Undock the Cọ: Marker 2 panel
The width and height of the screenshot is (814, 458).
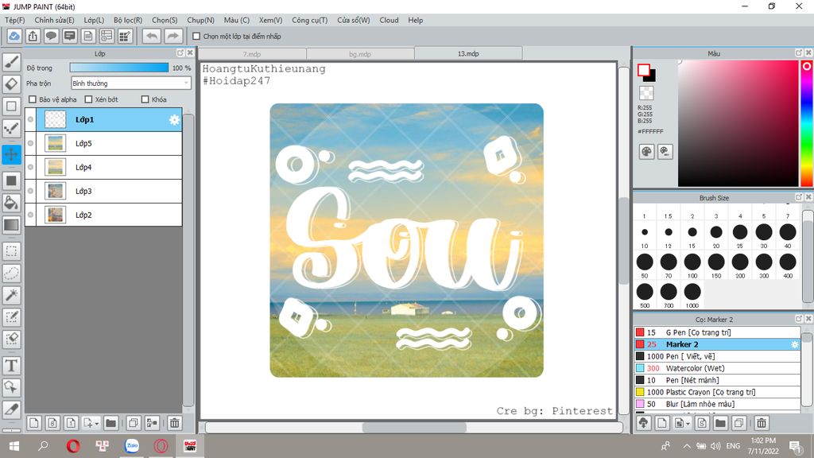click(x=798, y=319)
